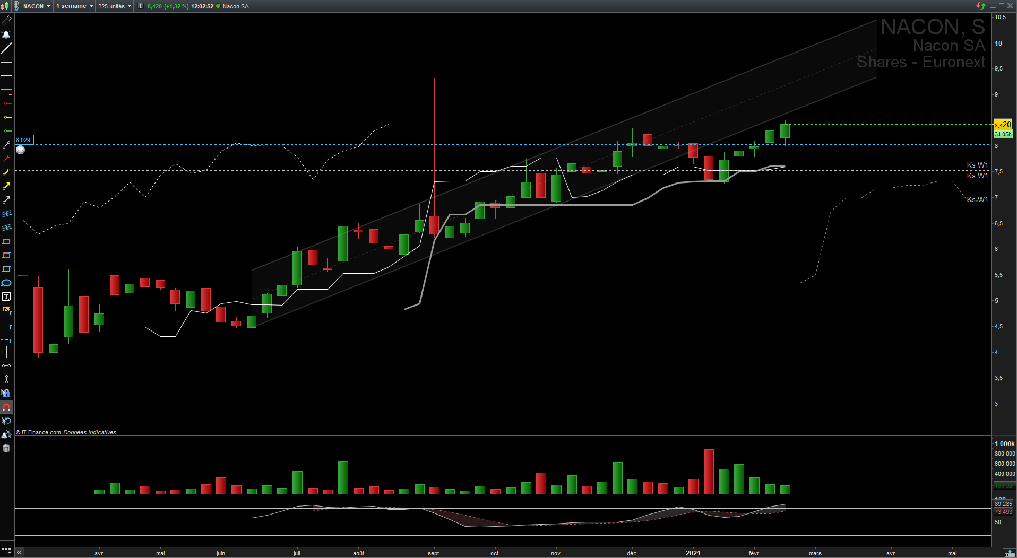Click the green 8,420 (+1,32 %) quote
The image size is (1017, 558).
pyautogui.click(x=168, y=6)
